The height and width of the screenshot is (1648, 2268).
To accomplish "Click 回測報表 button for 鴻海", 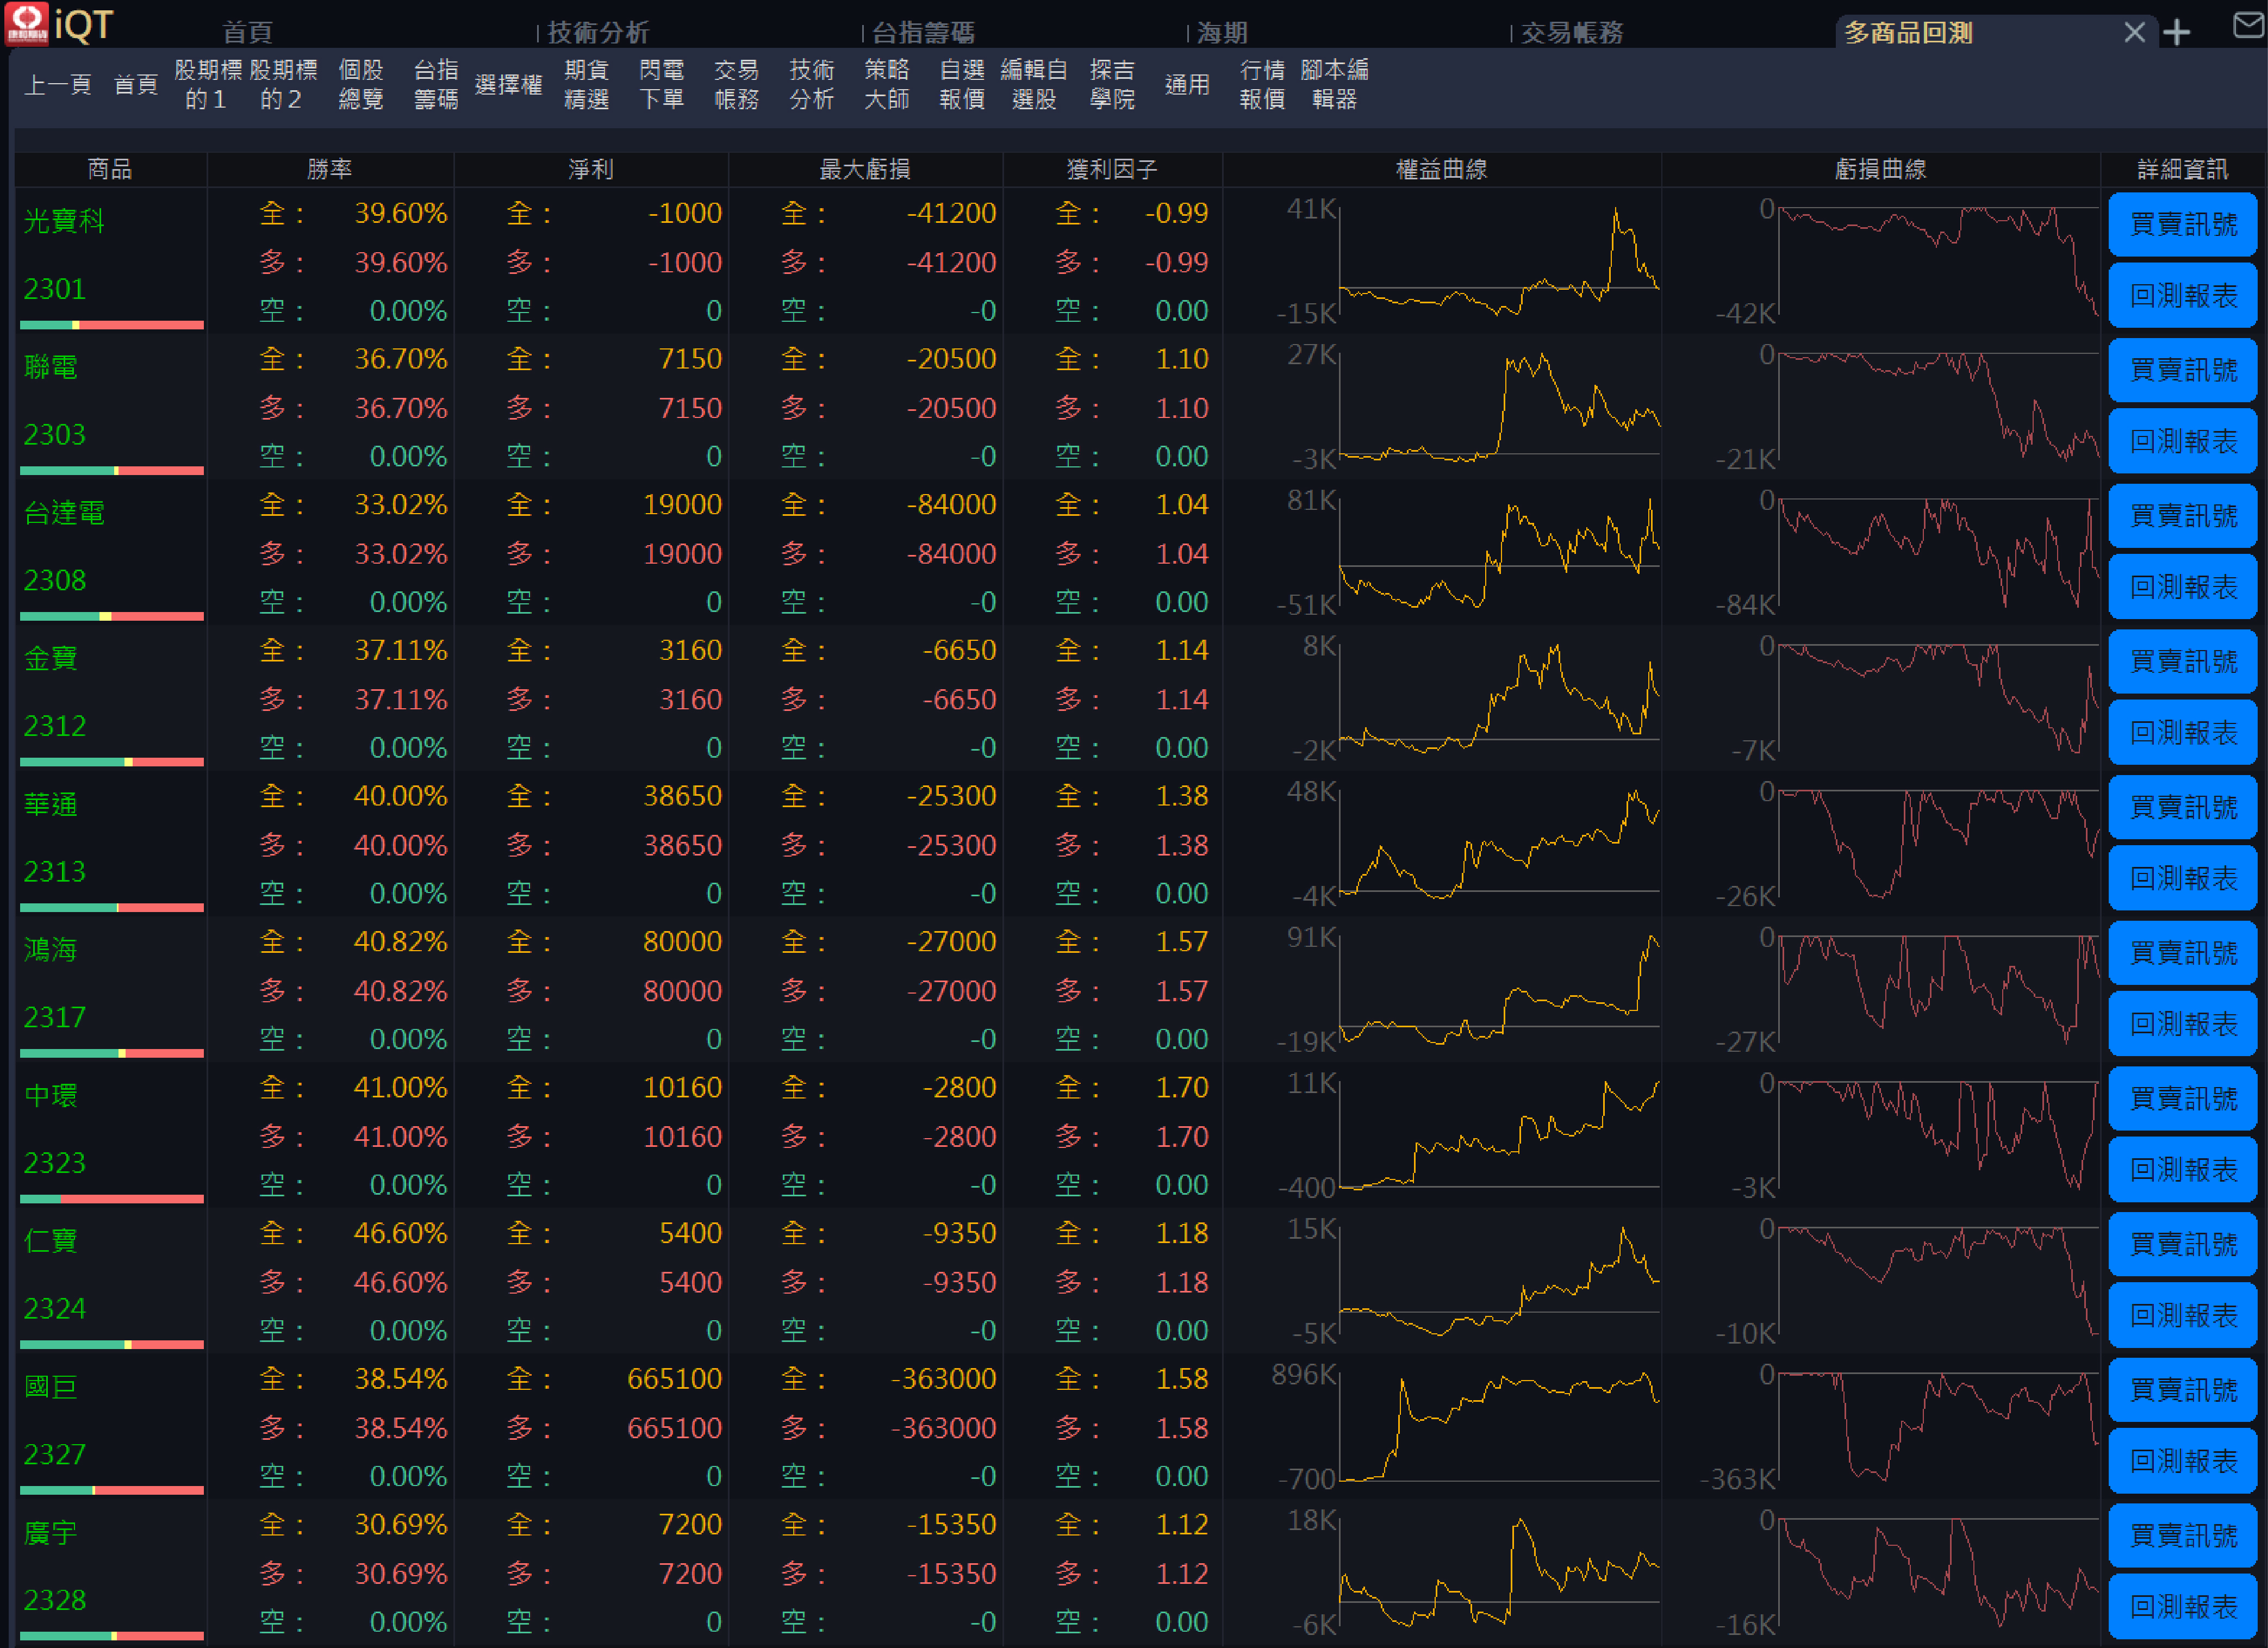I will [2182, 1024].
